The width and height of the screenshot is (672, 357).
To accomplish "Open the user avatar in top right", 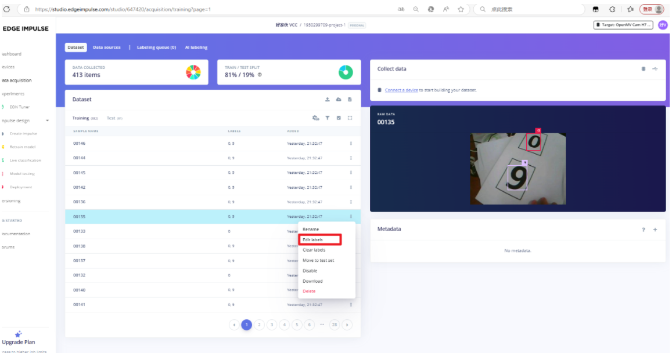I will coord(663,25).
